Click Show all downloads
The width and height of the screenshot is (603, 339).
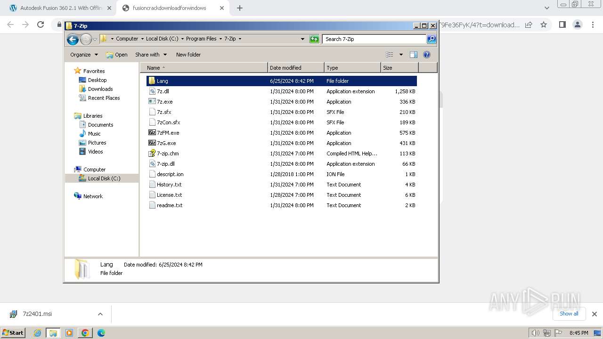569,314
